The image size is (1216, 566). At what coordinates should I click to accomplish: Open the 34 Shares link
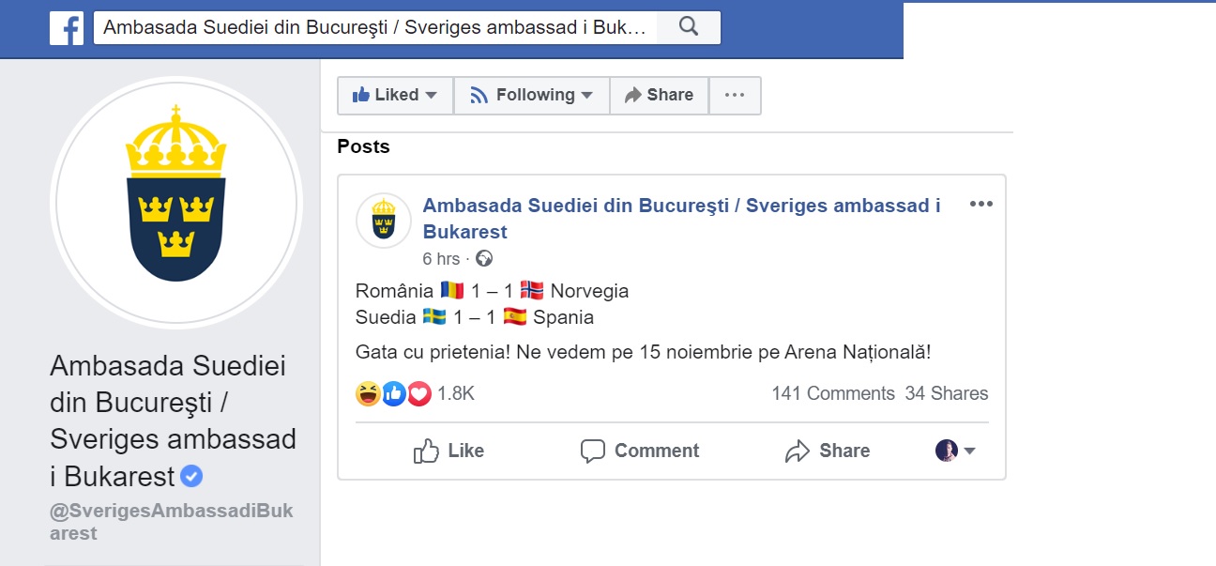tap(947, 393)
